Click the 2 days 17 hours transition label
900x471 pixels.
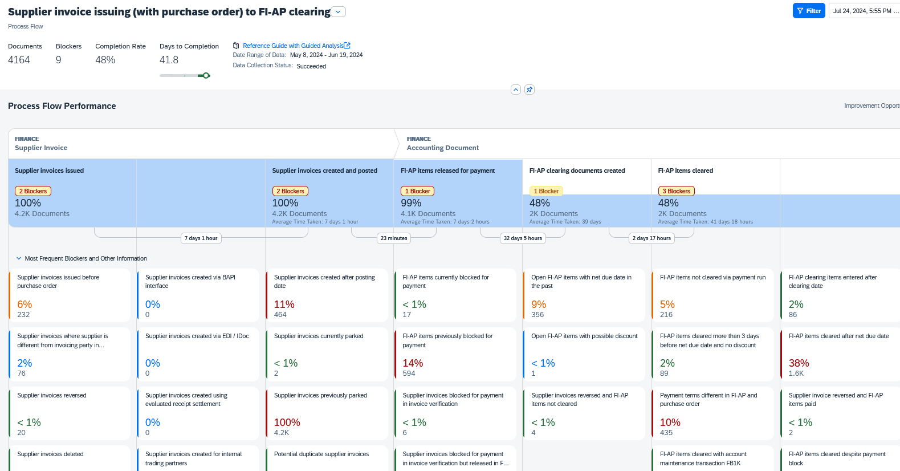pos(651,238)
